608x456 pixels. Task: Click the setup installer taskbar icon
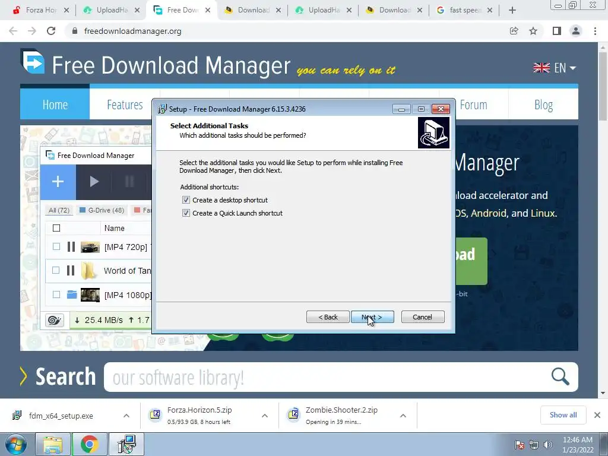126,444
